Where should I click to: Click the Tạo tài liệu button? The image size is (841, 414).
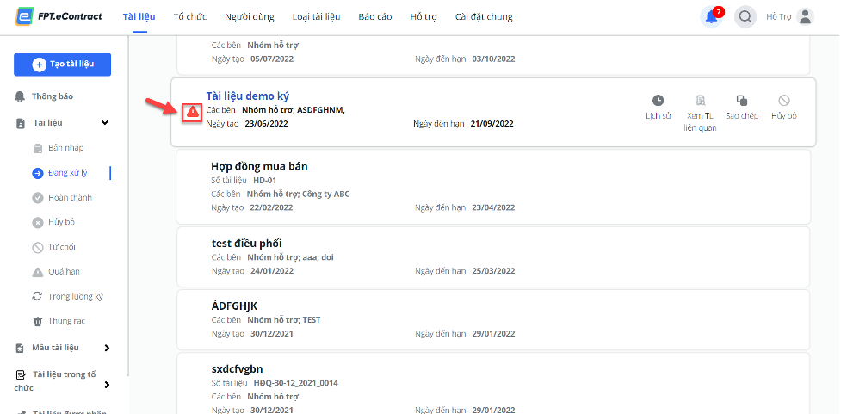click(x=62, y=65)
